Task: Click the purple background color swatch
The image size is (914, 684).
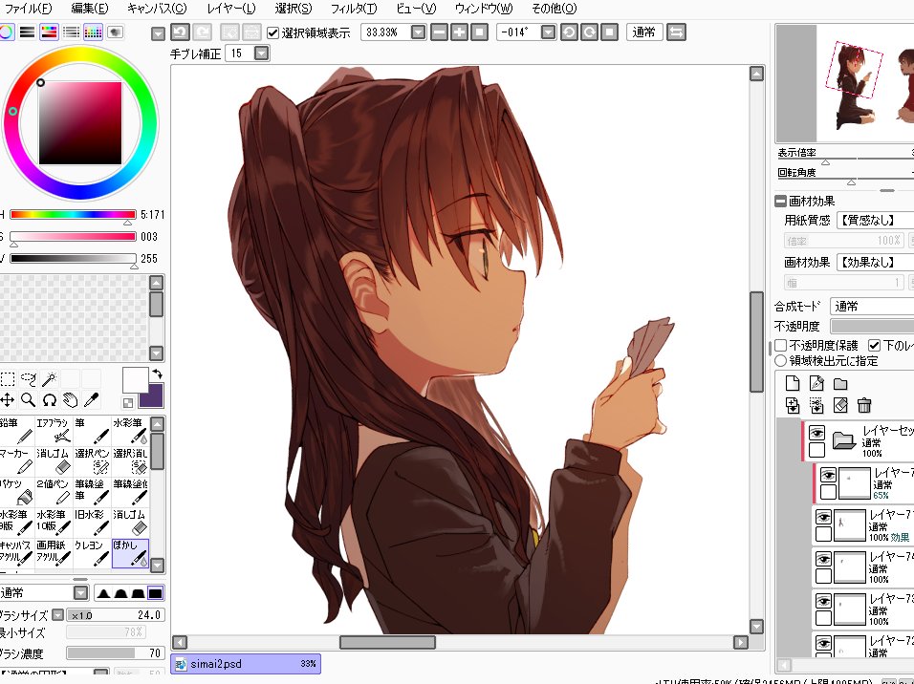Action: pos(153,398)
